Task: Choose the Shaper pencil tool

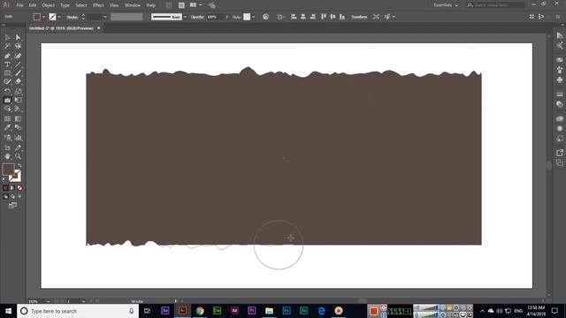Action: click(x=7, y=82)
